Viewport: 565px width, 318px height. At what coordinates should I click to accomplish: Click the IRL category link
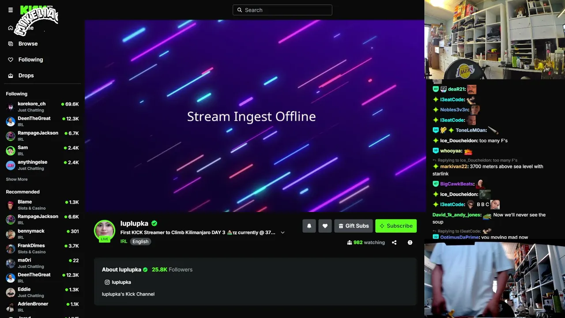point(124,242)
